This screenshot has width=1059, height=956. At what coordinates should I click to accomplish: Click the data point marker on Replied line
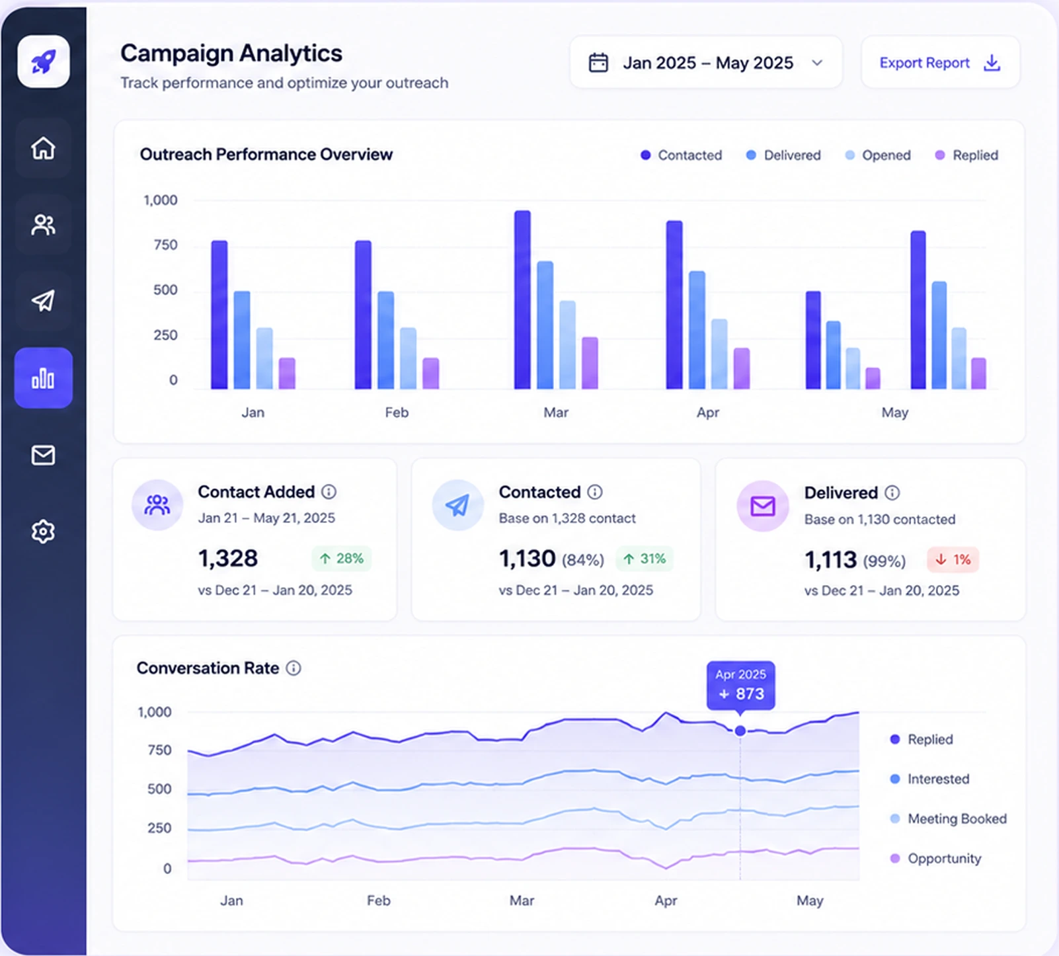pos(740,731)
